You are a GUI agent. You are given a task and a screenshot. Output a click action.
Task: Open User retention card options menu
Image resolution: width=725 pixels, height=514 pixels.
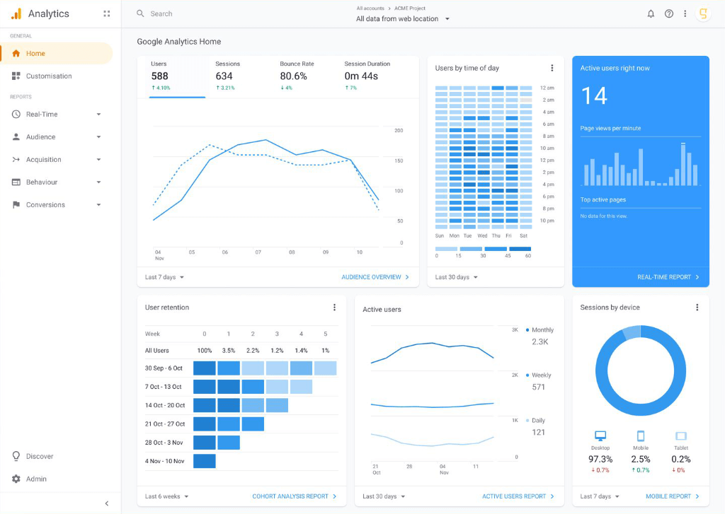pyautogui.click(x=334, y=308)
